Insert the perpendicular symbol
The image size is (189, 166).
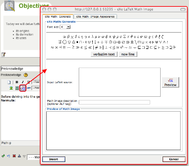click(x=106, y=47)
